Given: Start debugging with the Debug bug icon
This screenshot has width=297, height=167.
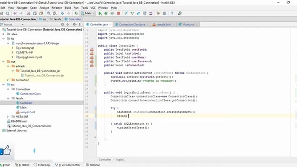Looking at the screenshot, I should 106,13.
